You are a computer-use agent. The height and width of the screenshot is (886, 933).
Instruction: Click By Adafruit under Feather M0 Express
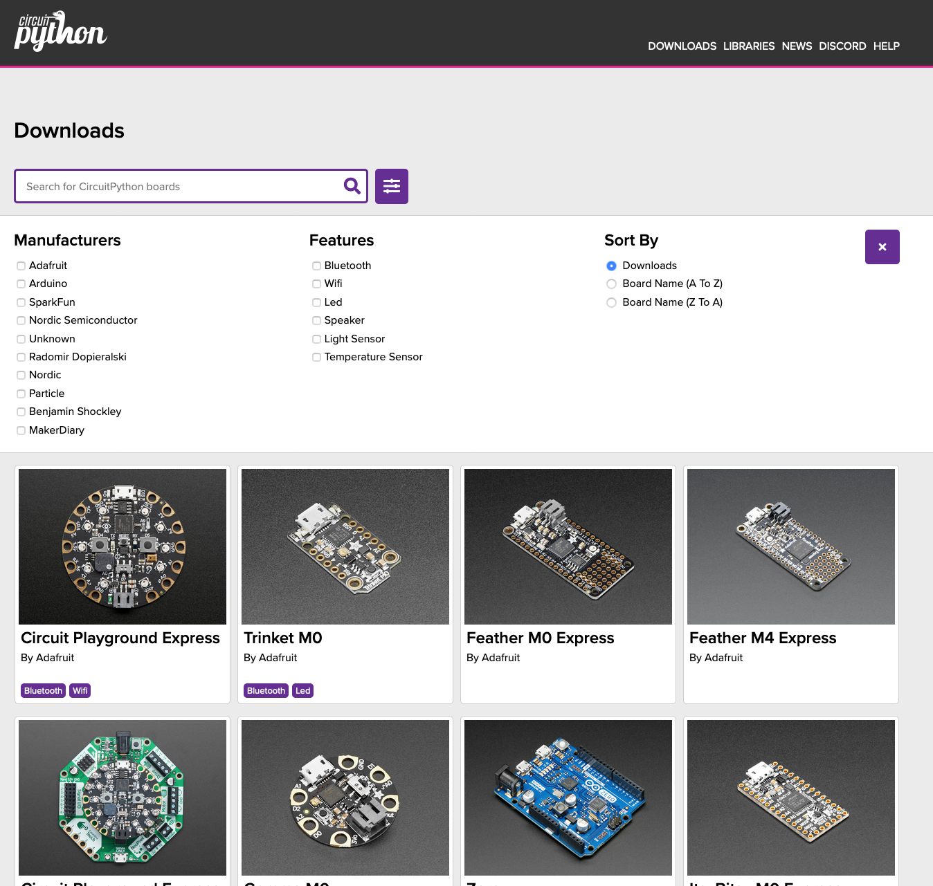tap(493, 658)
